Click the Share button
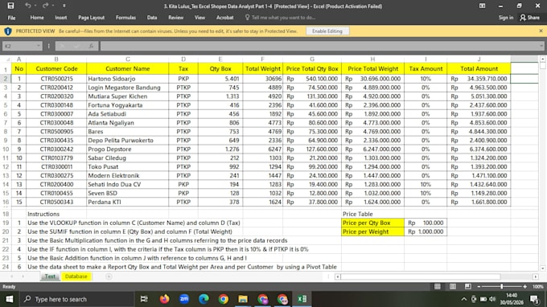This screenshot has height=307, width=547. click(x=529, y=18)
